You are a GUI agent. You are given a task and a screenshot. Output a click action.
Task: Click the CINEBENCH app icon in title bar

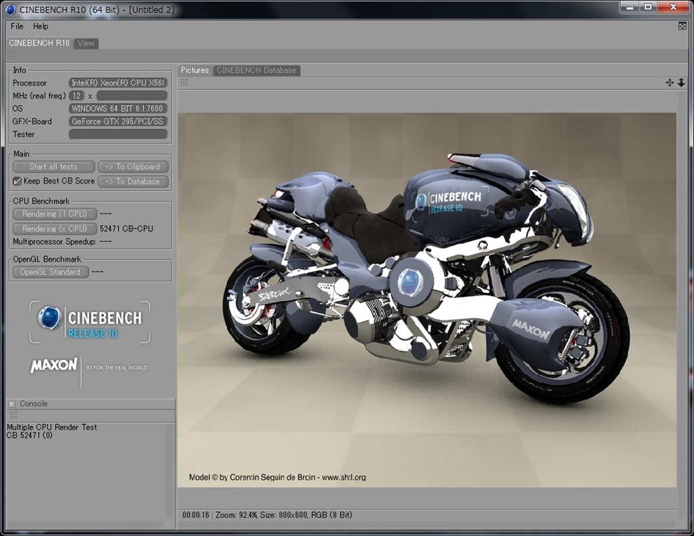pyautogui.click(x=11, y=9)
